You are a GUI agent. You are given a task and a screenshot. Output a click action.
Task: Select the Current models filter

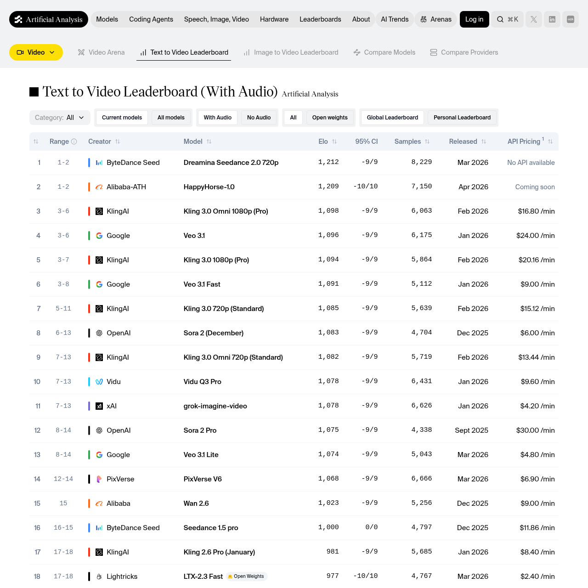pos(122,118)
